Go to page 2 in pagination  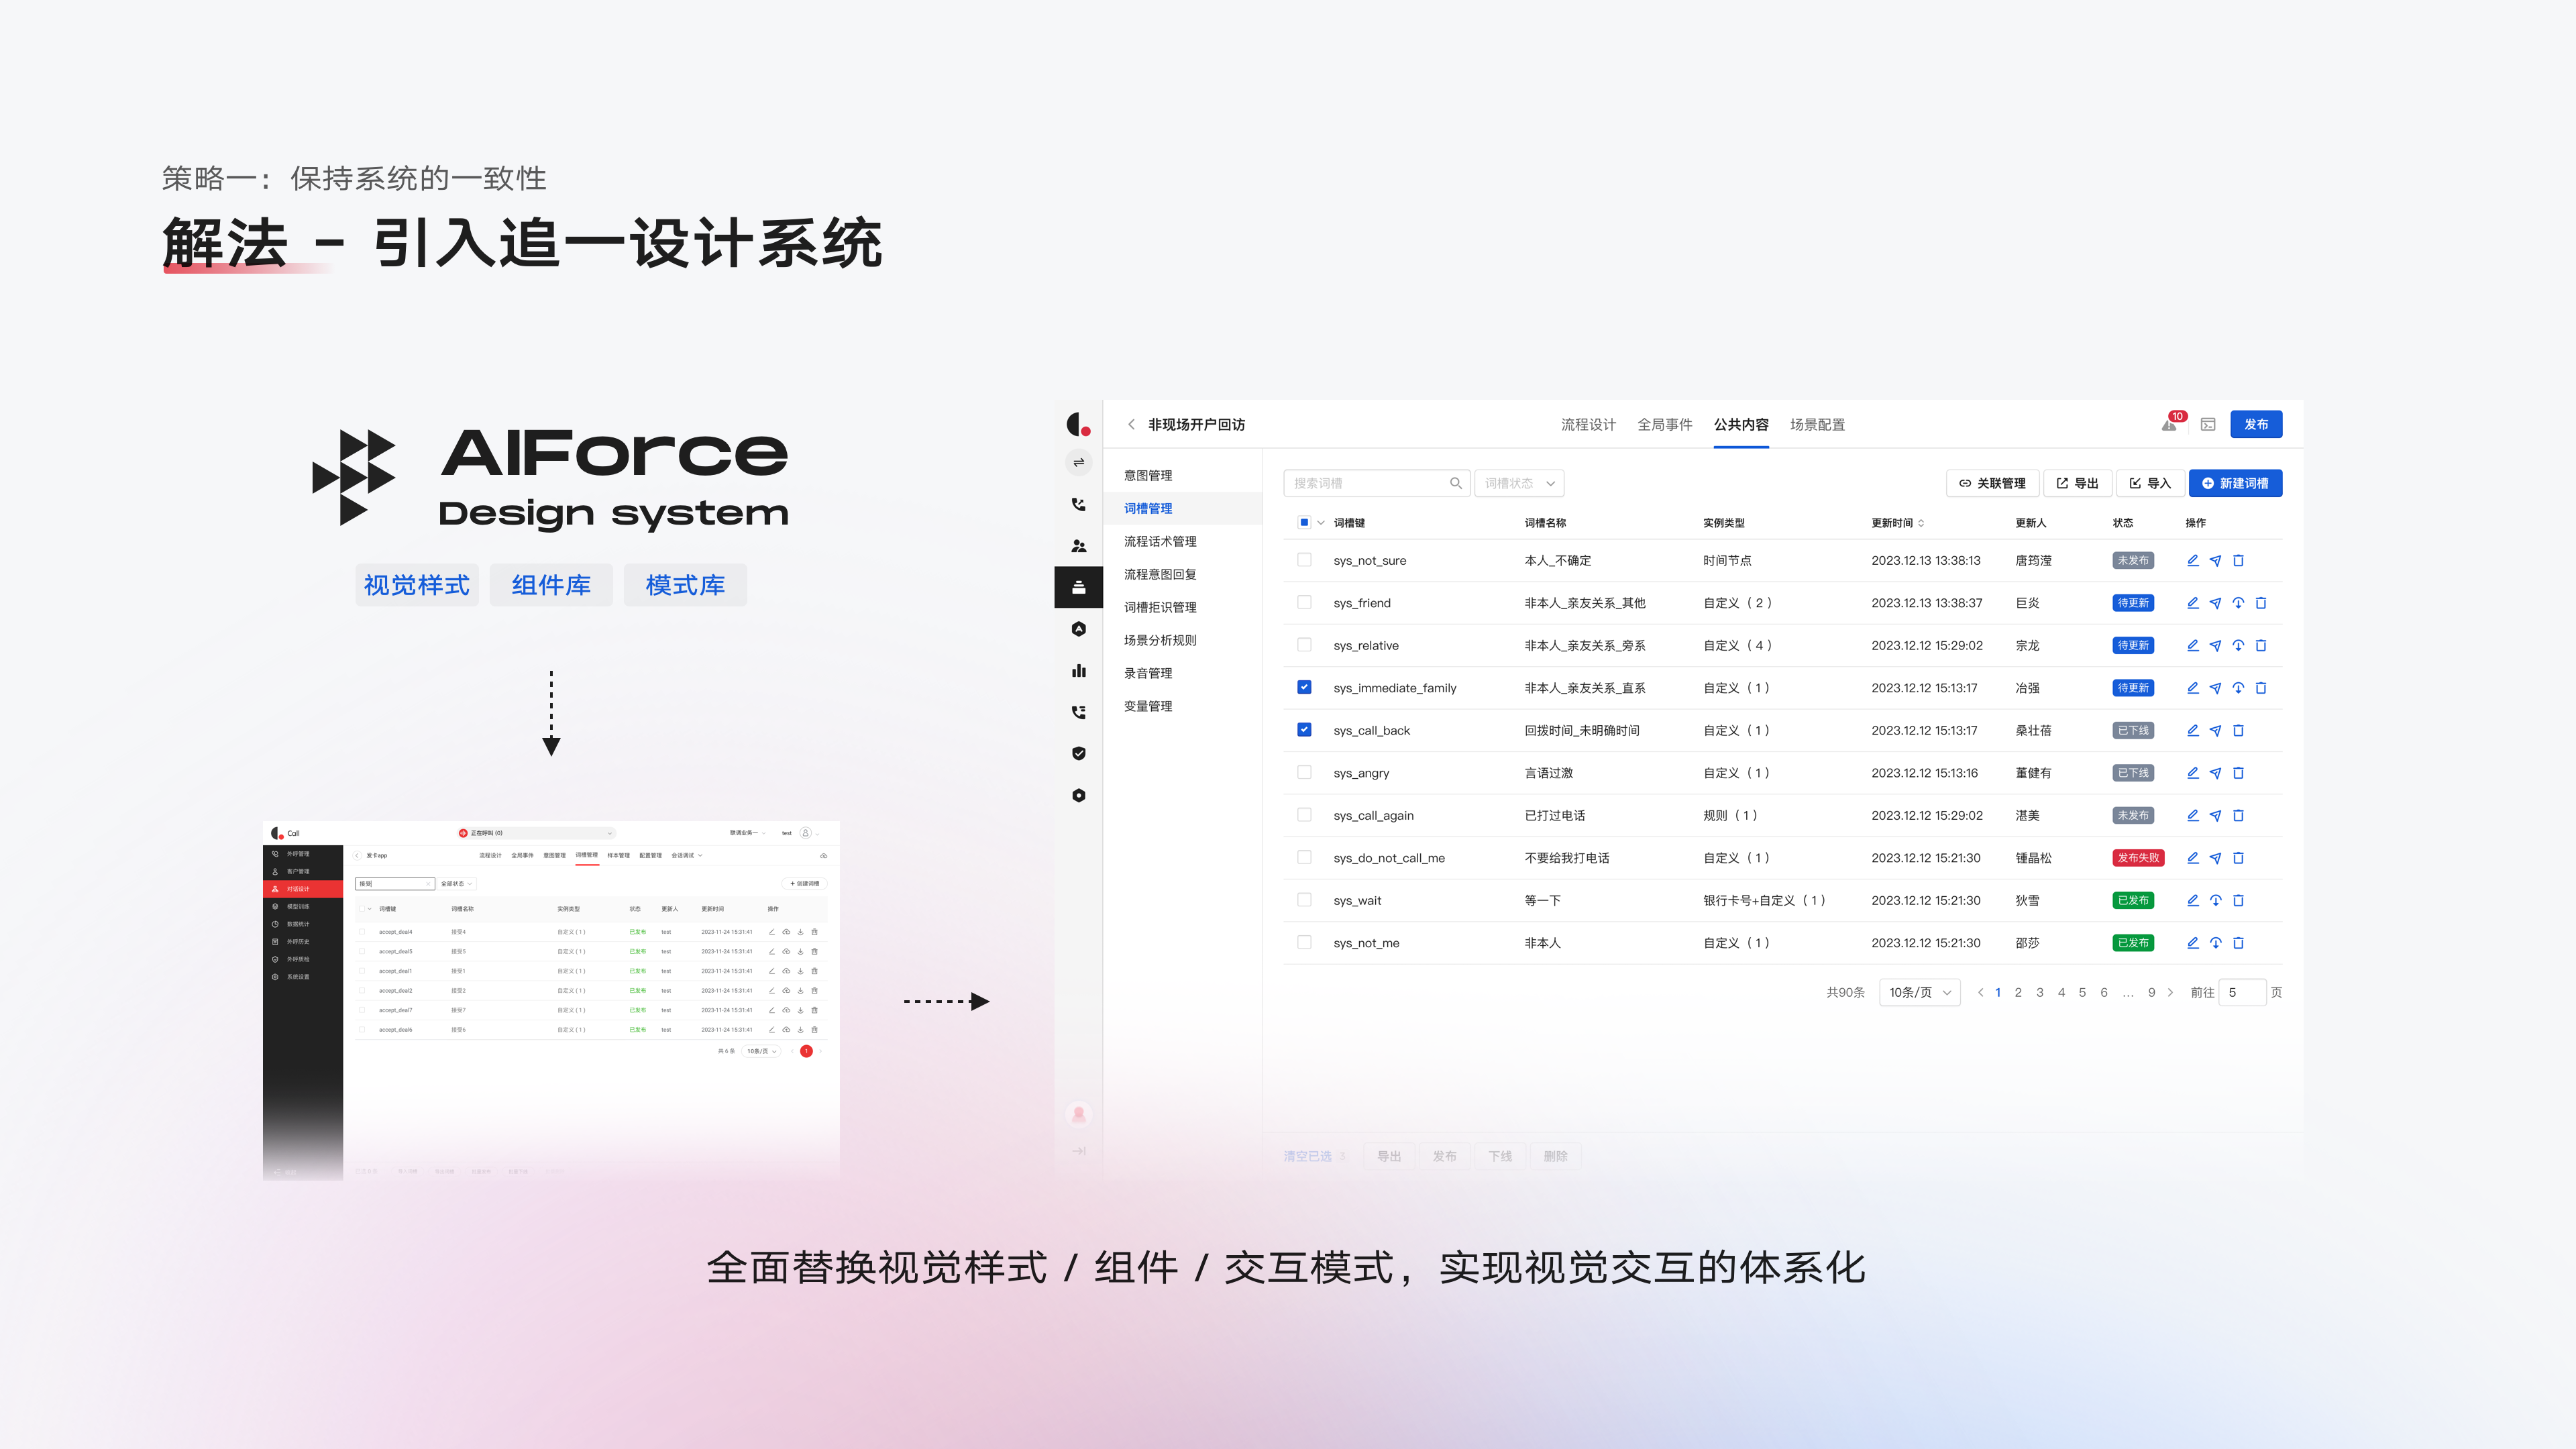(x=2018, y=992)
